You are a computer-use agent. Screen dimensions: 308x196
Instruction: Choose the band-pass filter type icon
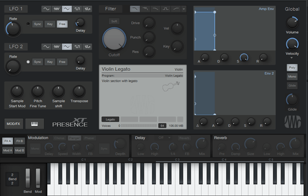pos(166,9)
